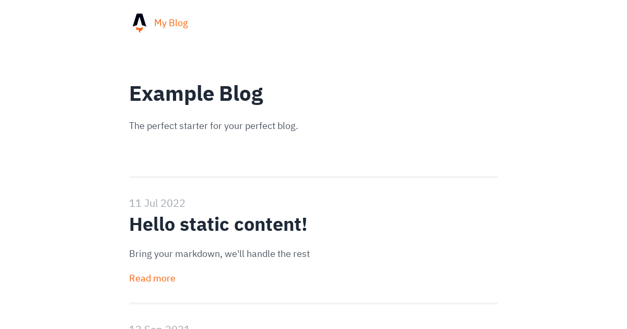Click inside the blog post listing area
This screenshot has width=627, height=329.
coord(313,240)
